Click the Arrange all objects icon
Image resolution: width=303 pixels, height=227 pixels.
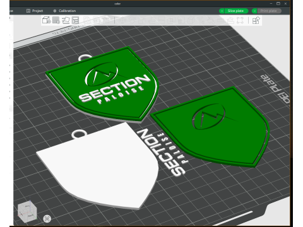point(75,20)
